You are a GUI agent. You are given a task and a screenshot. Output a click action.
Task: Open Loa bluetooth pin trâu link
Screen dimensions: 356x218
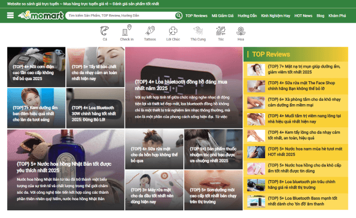pos(301,185)
